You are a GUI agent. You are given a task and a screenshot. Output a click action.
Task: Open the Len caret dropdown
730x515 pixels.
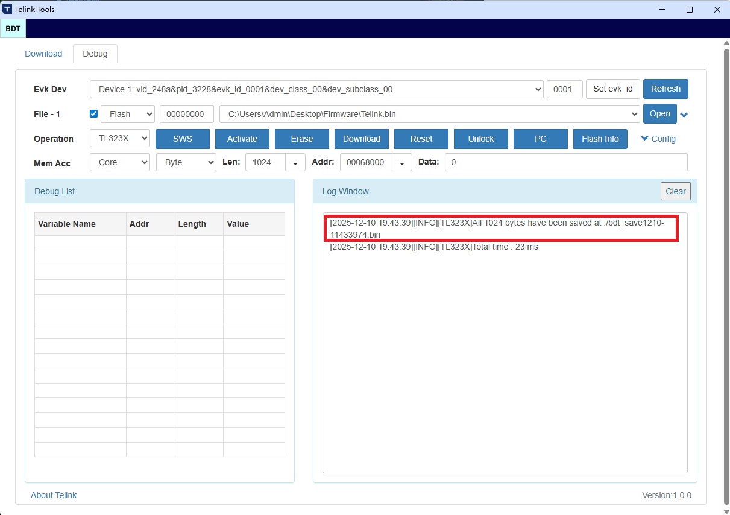coord(295,163)
